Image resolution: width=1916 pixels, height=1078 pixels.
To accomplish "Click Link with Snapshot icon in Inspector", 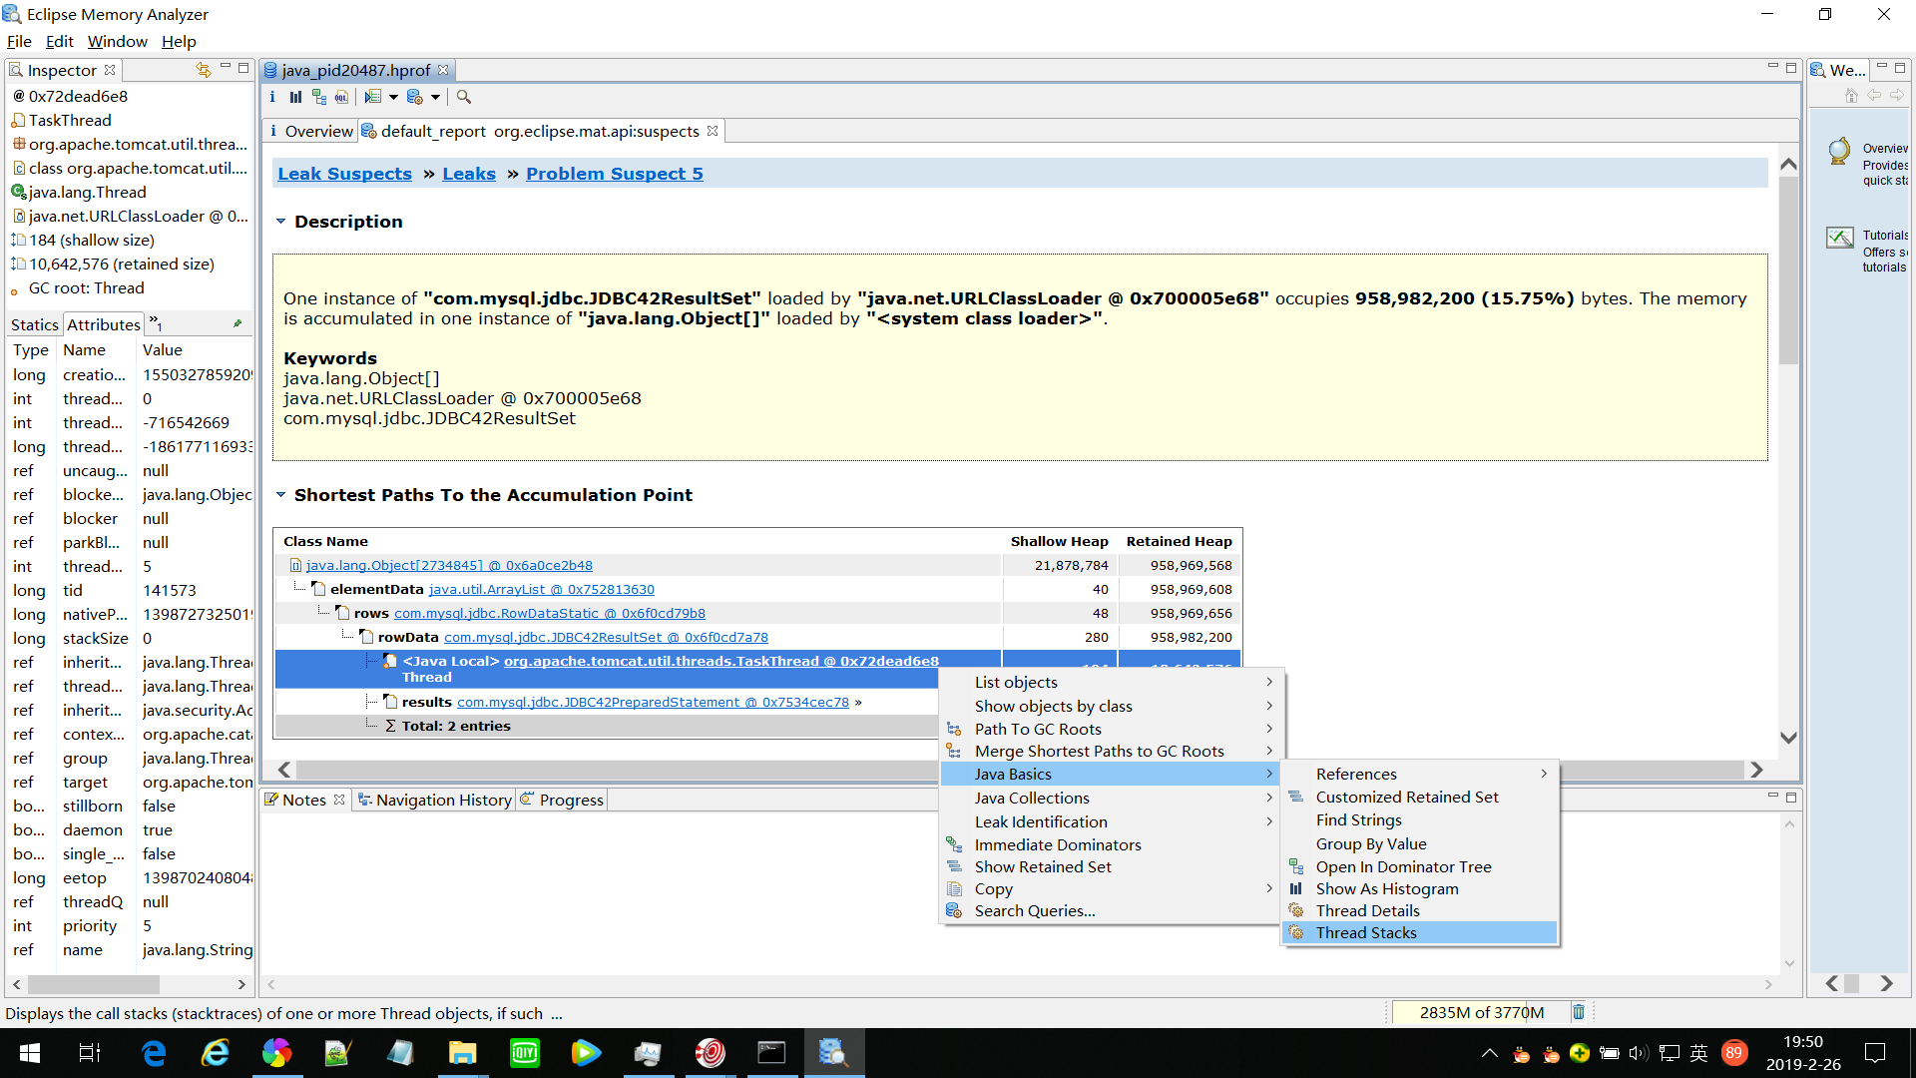I will click(x=203, y=70).
